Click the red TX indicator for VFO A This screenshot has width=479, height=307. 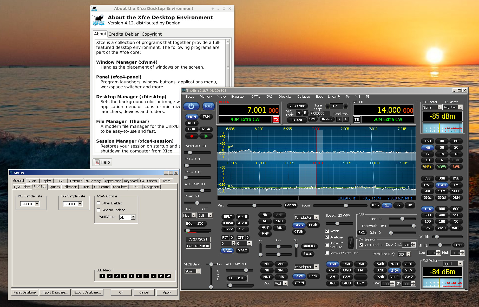(x=276, y=119)
